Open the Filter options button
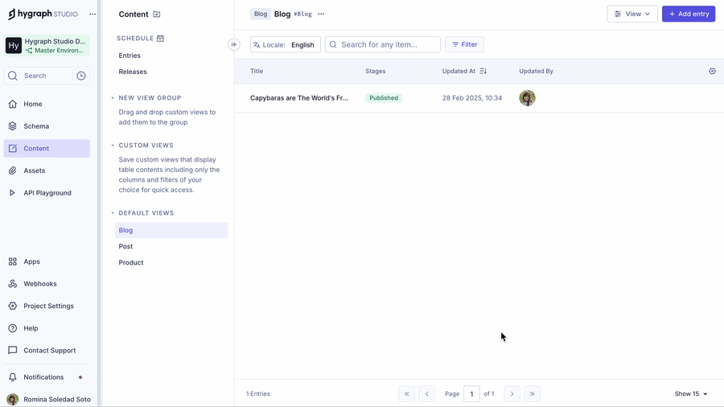The width and height of the screenshot is (724, 407). (464, 45)
